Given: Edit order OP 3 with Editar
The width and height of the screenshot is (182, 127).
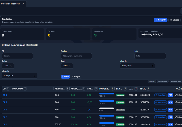Looking at the screenshot, I should [178, 103].
